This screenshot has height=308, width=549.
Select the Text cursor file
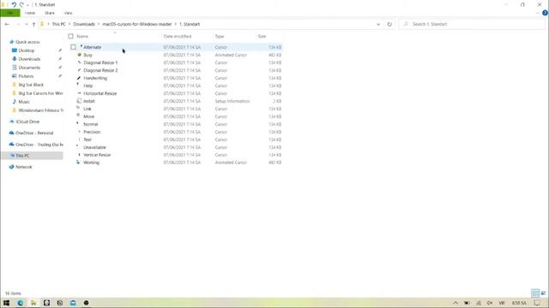[x=87, y=139]
